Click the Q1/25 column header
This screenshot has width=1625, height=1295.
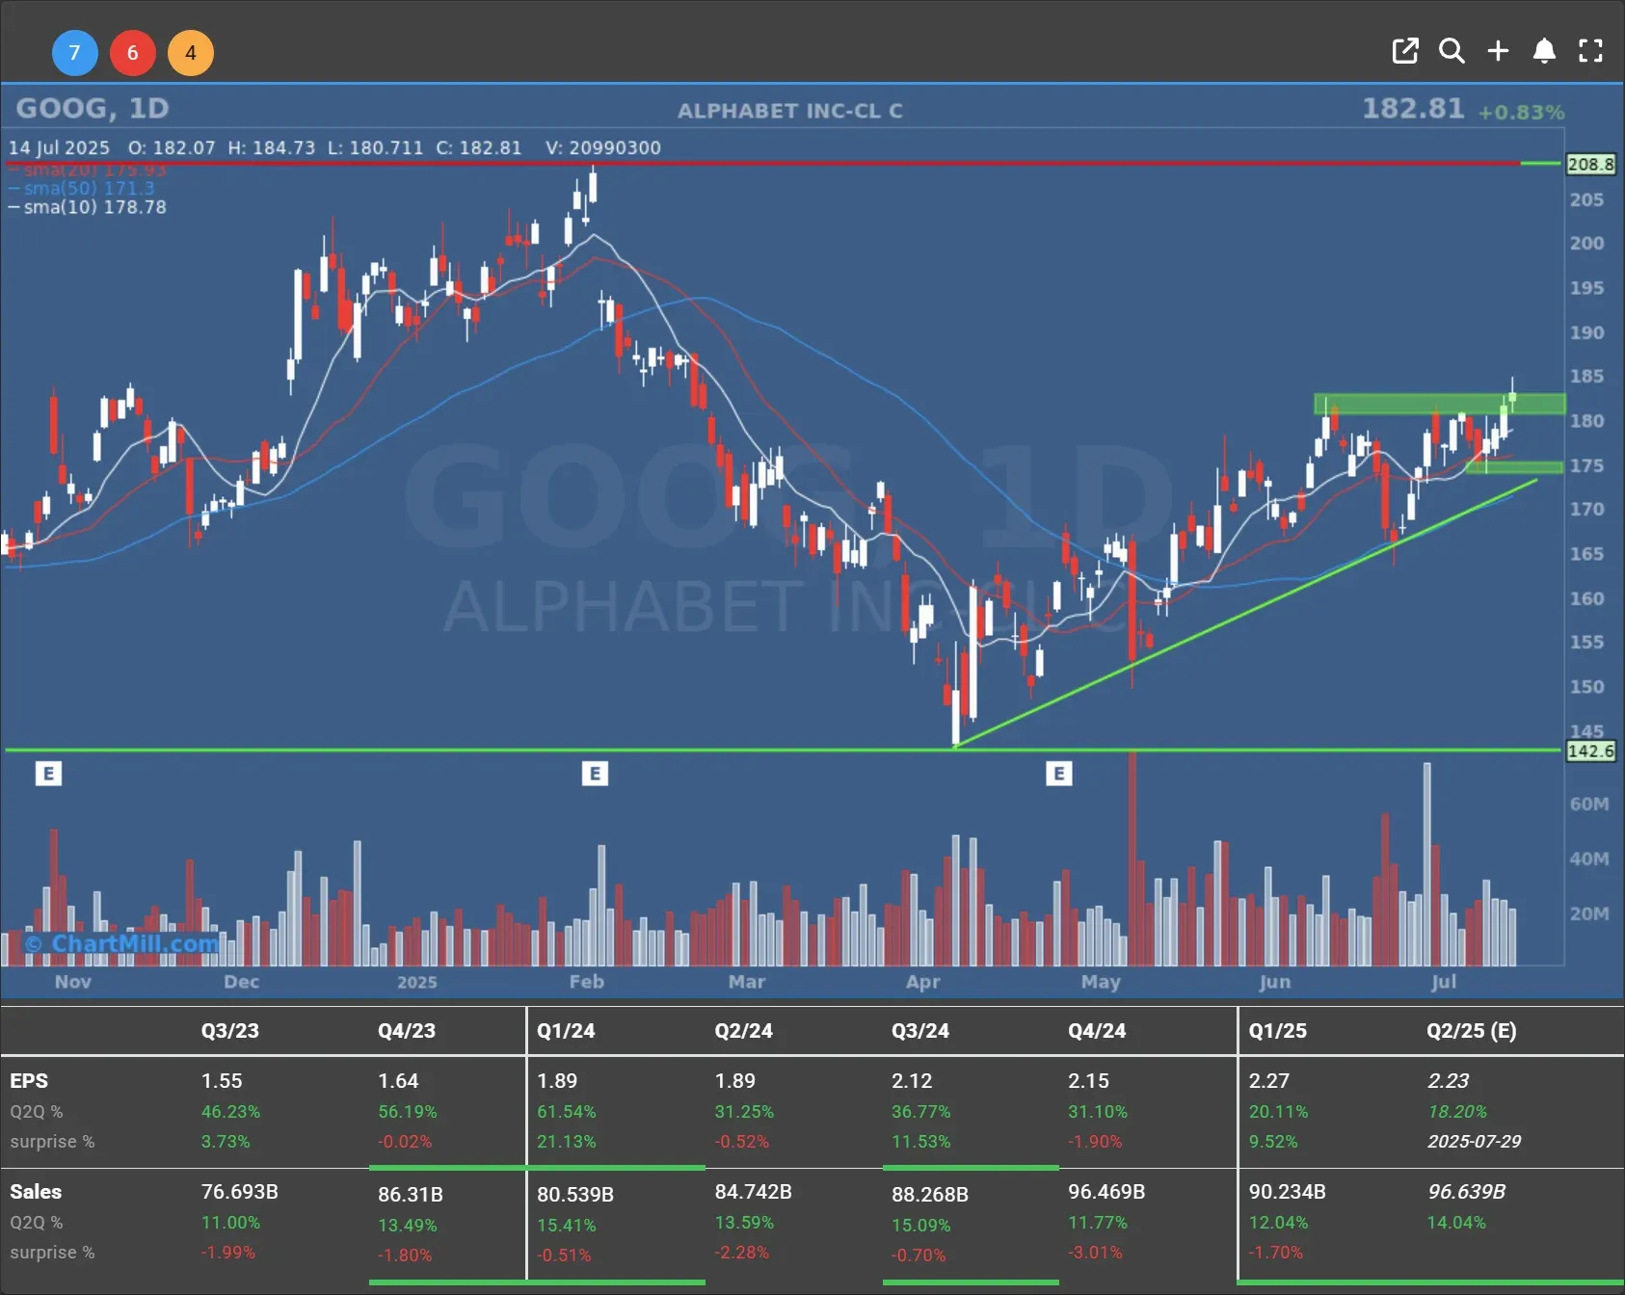(x=1278, y=1030)
